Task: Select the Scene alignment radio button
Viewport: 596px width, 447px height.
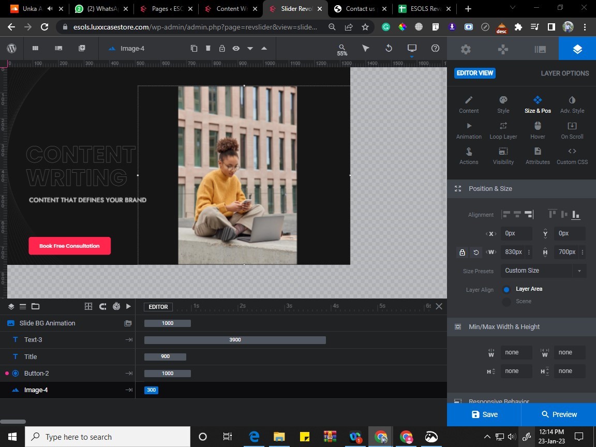Action: (507, 302)
